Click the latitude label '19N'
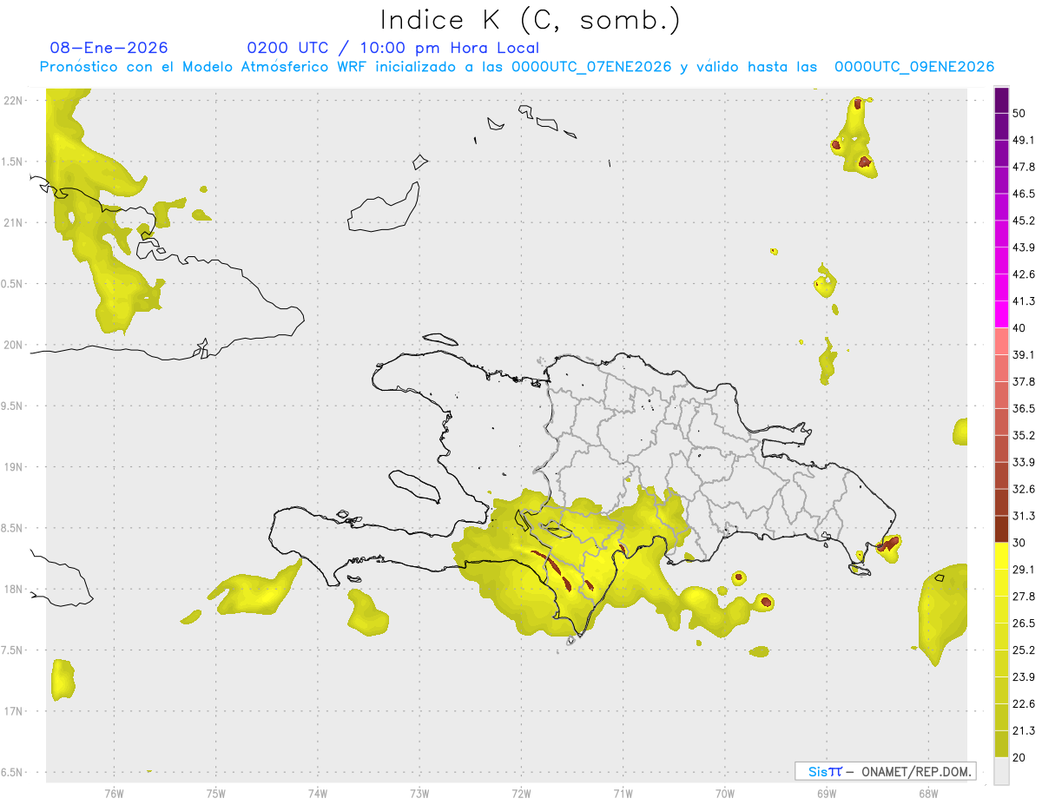The width and height of the screenshot is (1042, 805). tap(13, 467)
